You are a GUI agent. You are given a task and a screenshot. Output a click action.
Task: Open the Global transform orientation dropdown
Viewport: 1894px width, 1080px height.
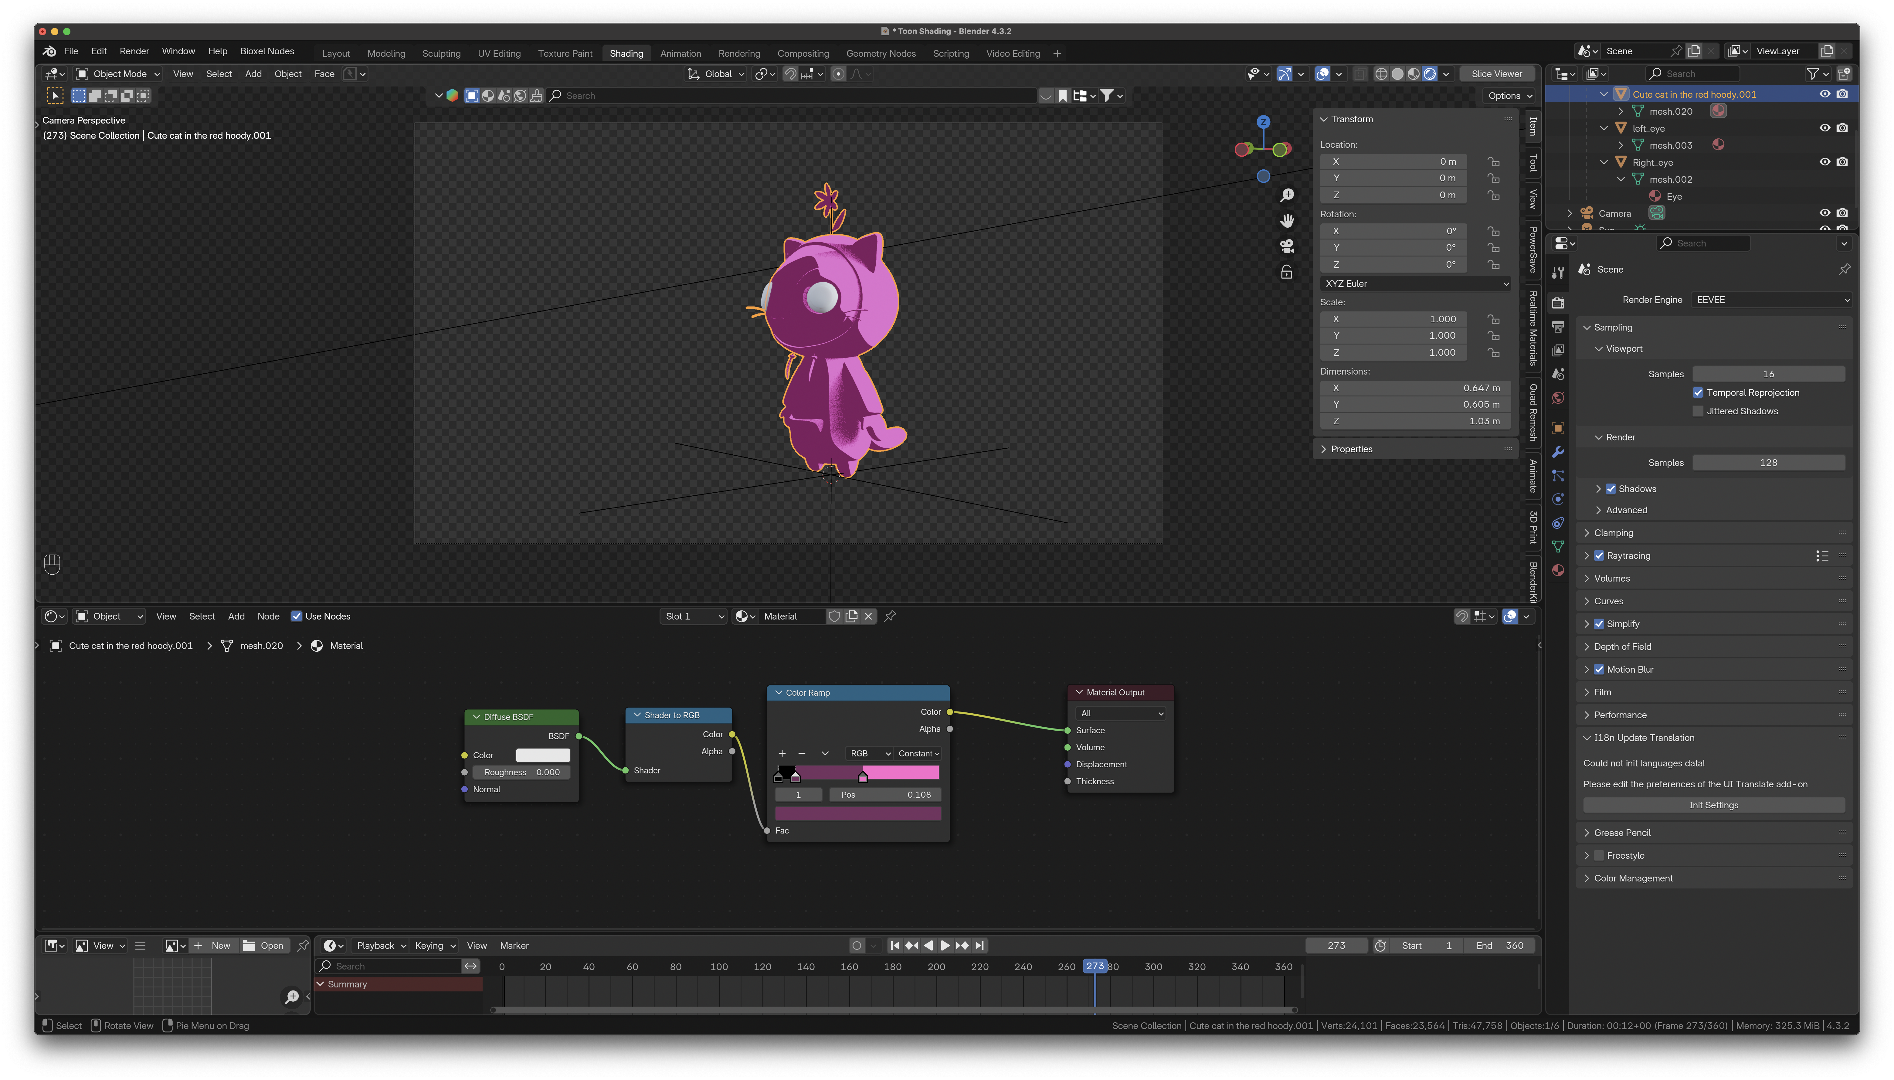716,74
